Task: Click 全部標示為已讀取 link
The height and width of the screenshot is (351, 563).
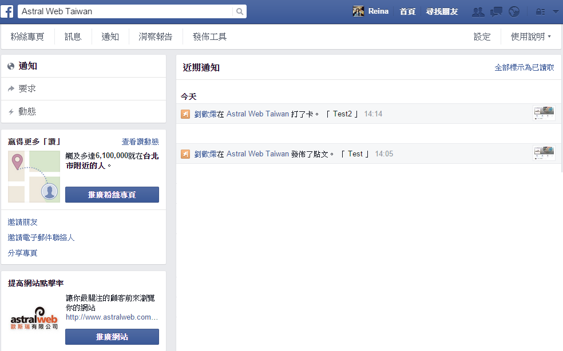Action: 525,67
